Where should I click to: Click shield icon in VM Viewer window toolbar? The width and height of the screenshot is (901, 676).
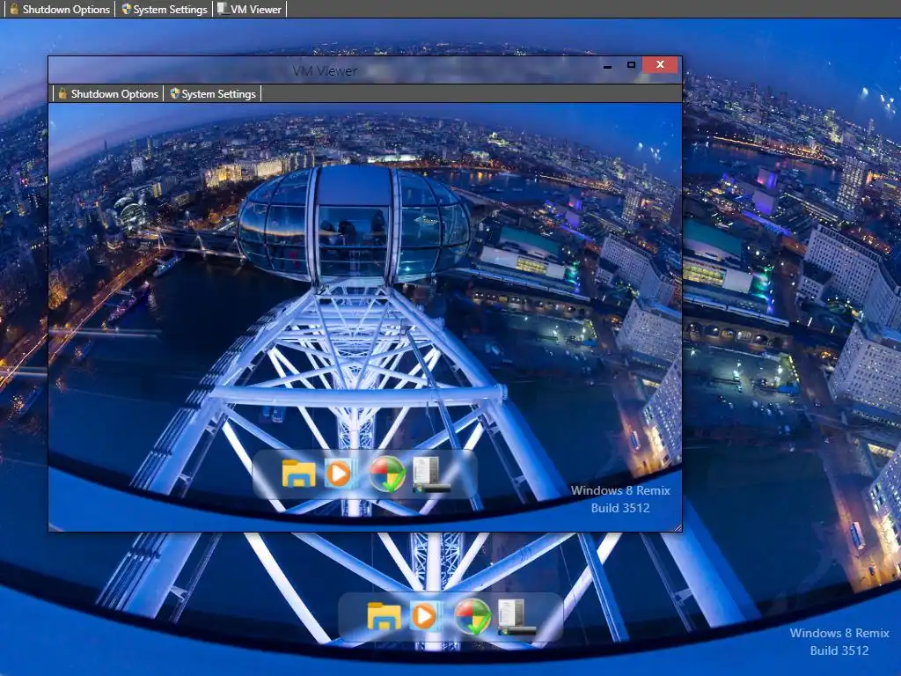tap(175, 93)
